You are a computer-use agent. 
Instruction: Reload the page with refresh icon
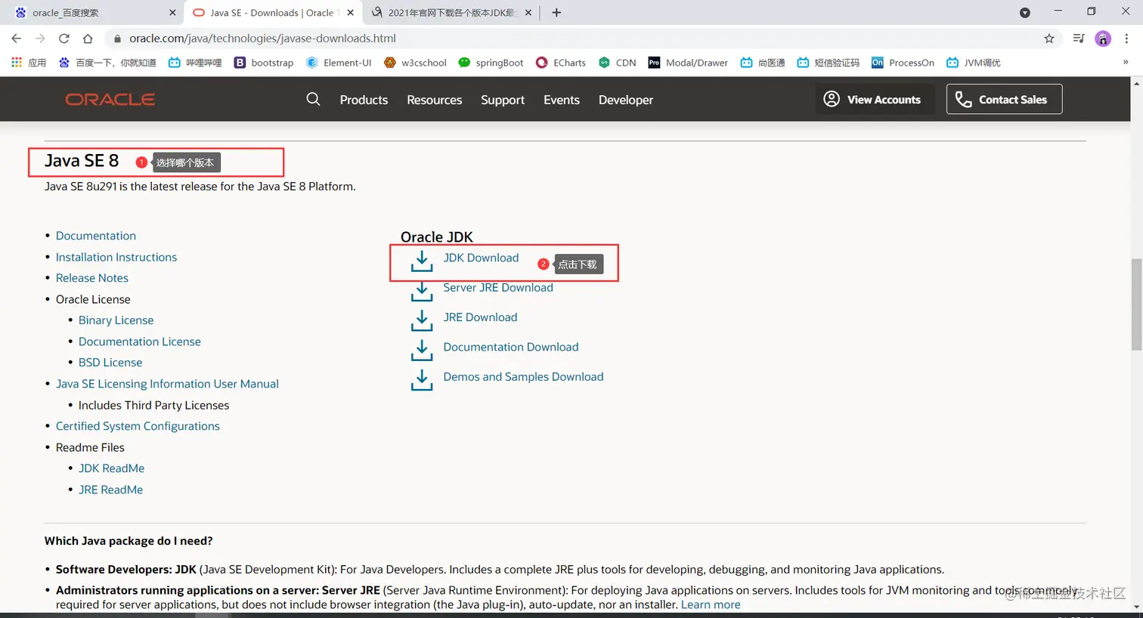coord(64,39)
